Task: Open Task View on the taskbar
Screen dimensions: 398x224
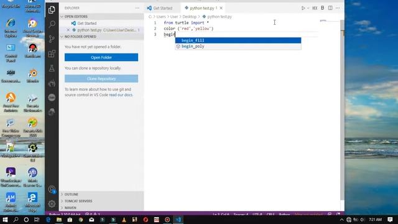Action: click(37, 220)
